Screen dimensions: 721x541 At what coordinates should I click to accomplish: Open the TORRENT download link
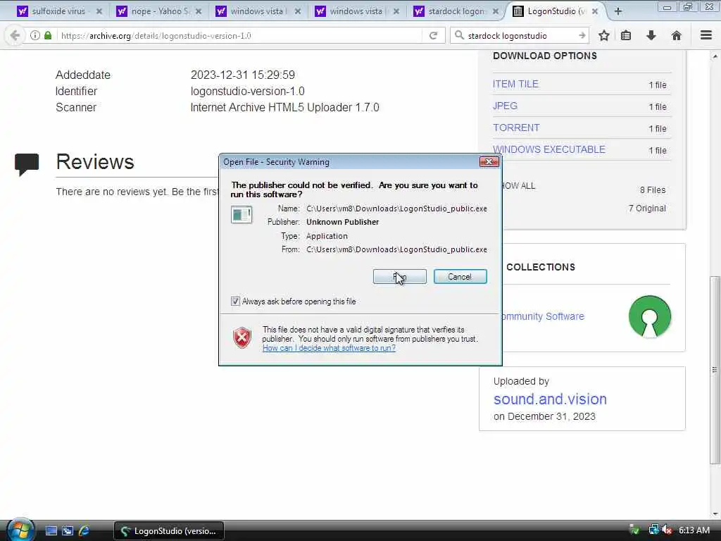pos(516,128)
